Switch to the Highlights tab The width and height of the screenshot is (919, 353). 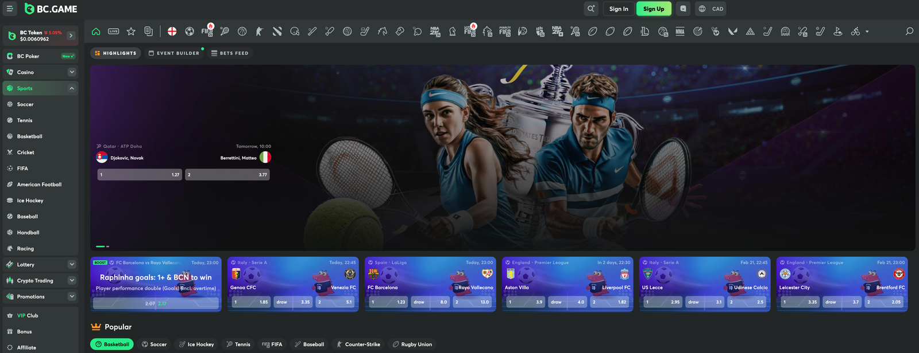point(115,53)
